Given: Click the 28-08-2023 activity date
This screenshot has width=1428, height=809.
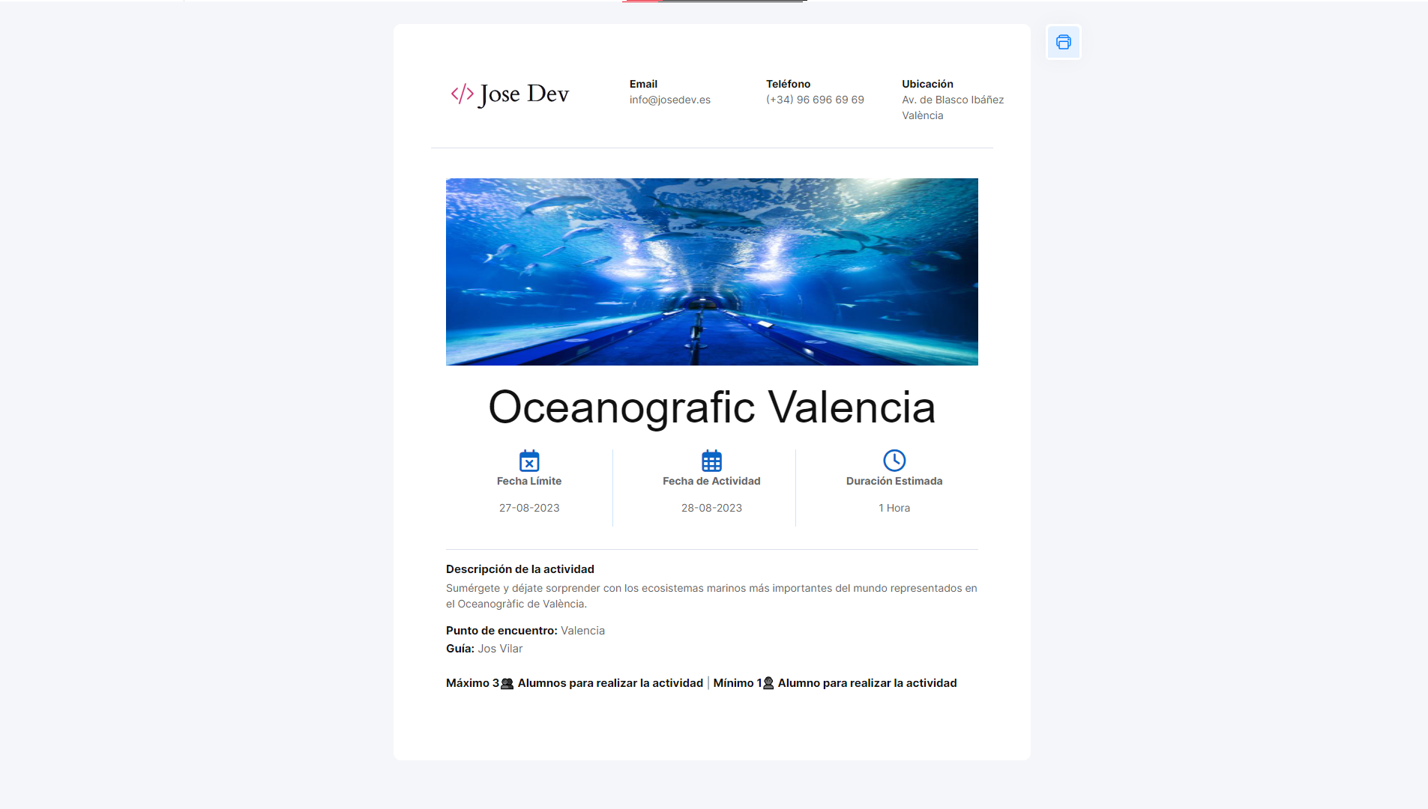Looking at the screenshot, I should pyautogui.click(x=711, y=508).
